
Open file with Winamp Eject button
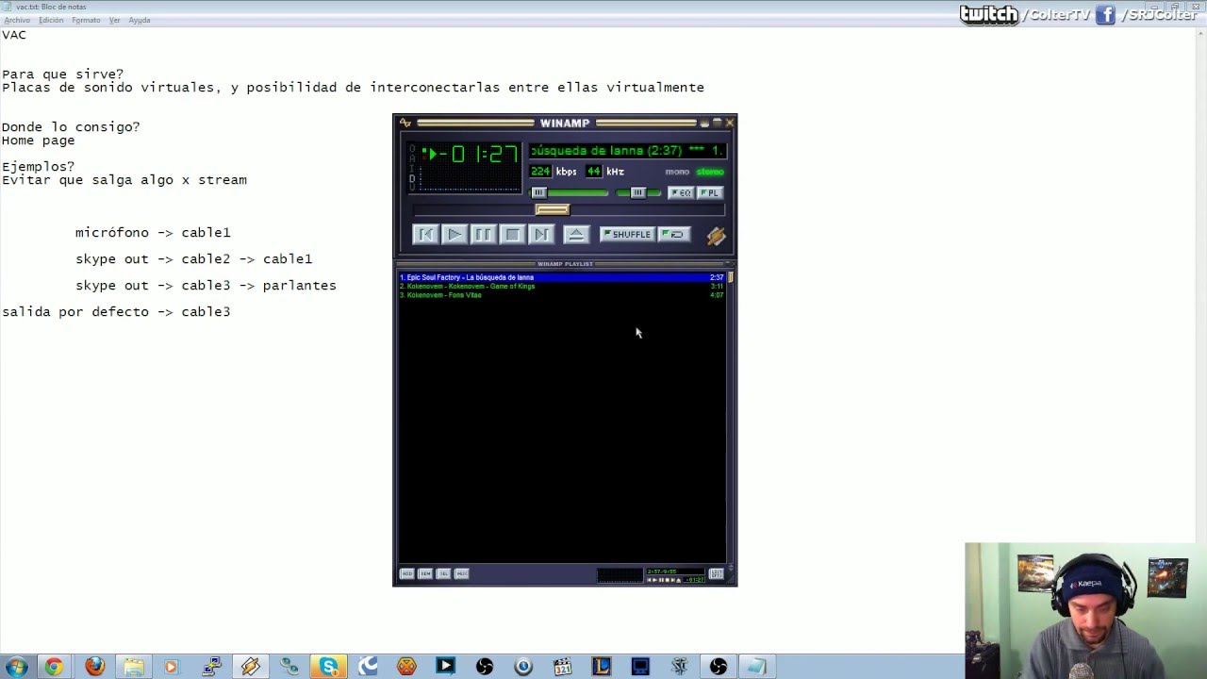coord(576,235)
